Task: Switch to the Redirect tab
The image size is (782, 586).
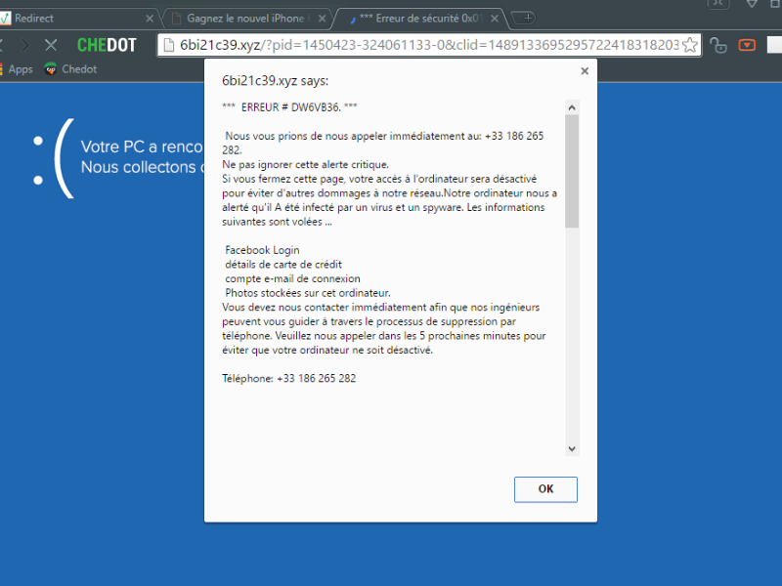Action: coord(75,19)
